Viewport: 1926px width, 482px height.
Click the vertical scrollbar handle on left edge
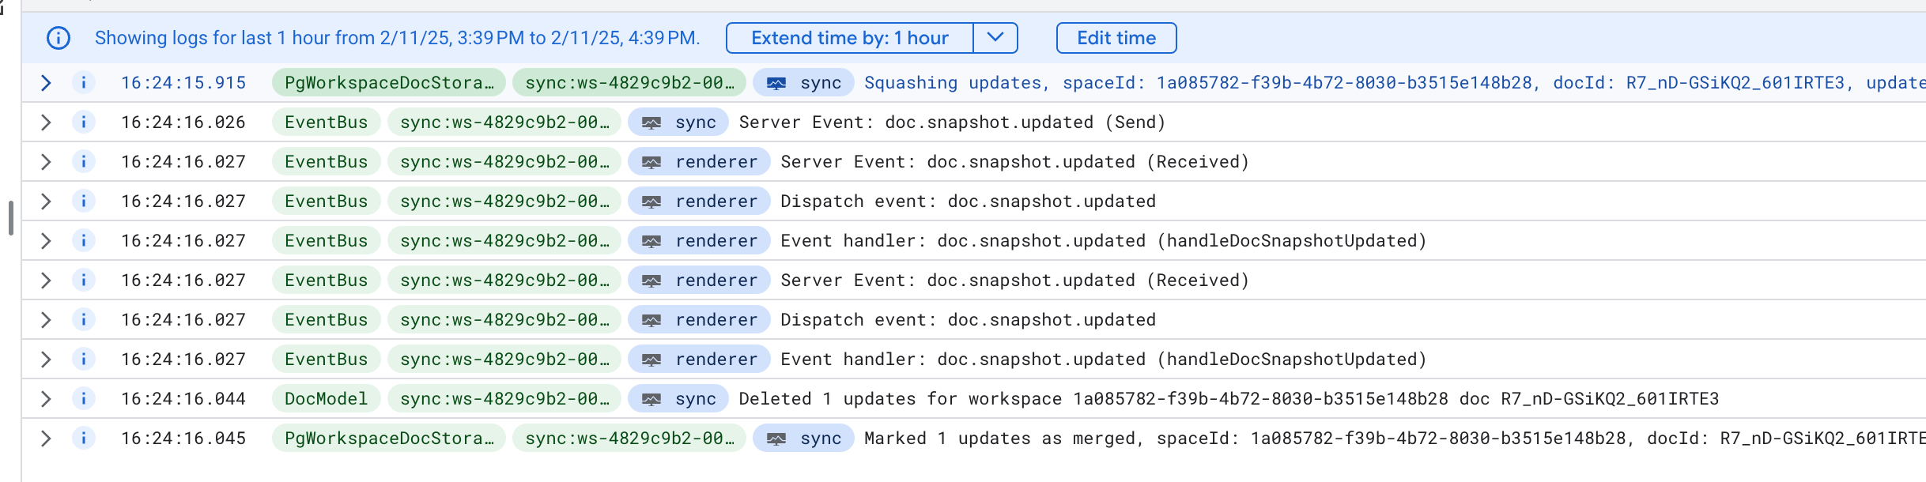(x=10, y=218)
